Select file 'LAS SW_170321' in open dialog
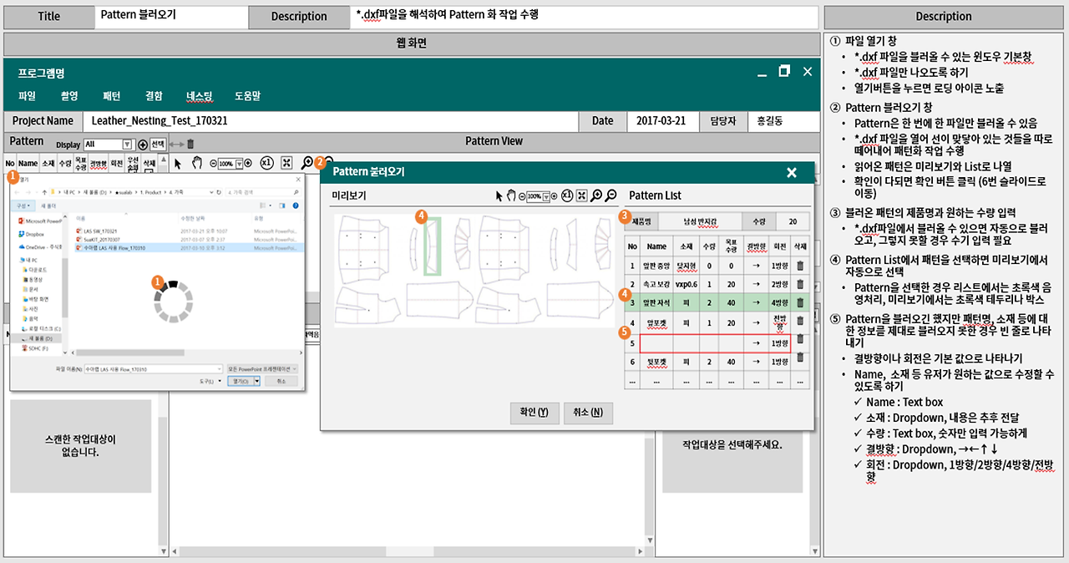This screenshot has width=1069, height=563. click(x=100, y=231)
